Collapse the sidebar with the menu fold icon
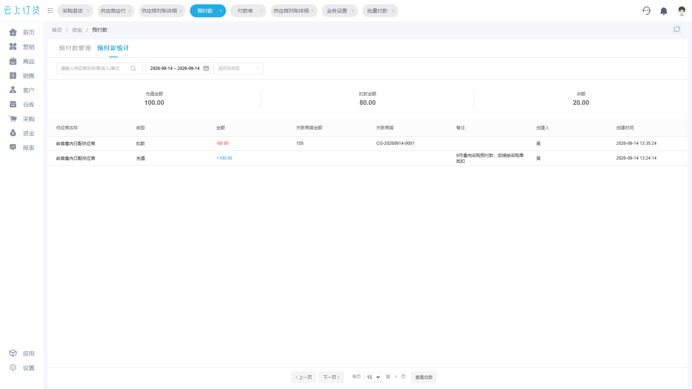 [x=50, y=11]
